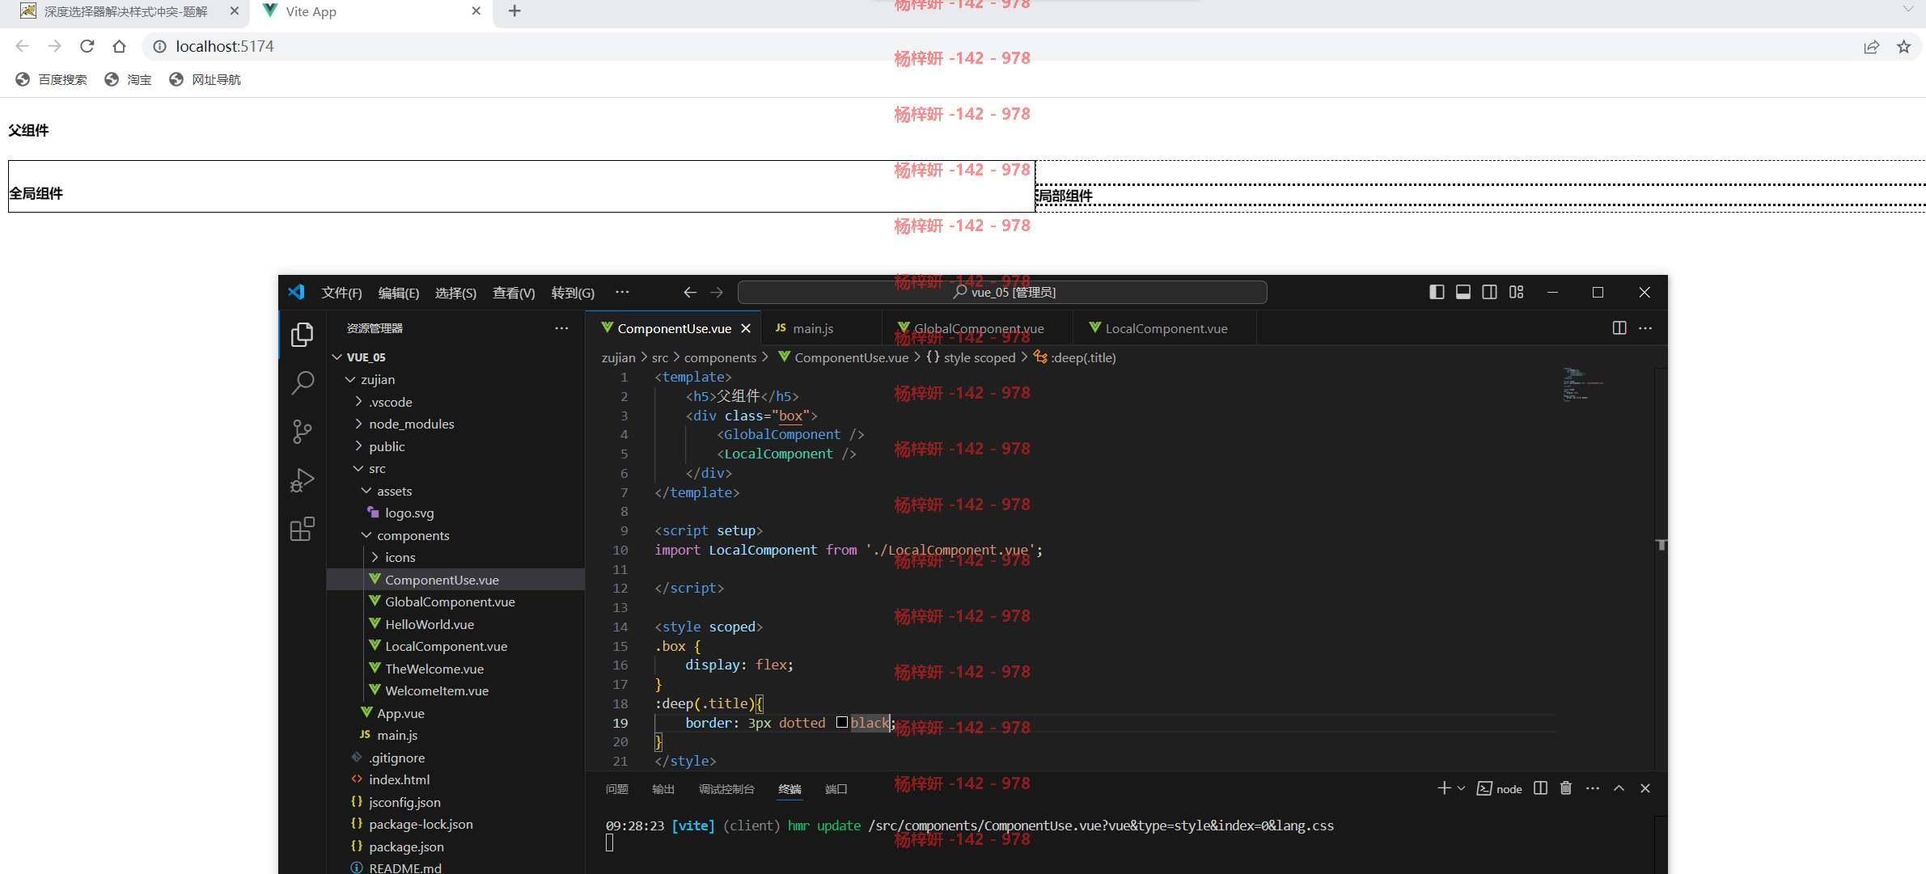Viewport: 1926px width, 874px height.
Task: Click the browser share page icon
Action: coord(1872,47)
